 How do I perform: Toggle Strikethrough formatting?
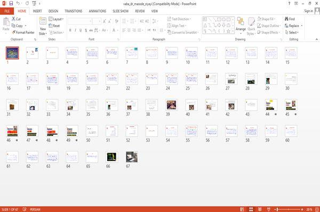[x=91, y=30]
